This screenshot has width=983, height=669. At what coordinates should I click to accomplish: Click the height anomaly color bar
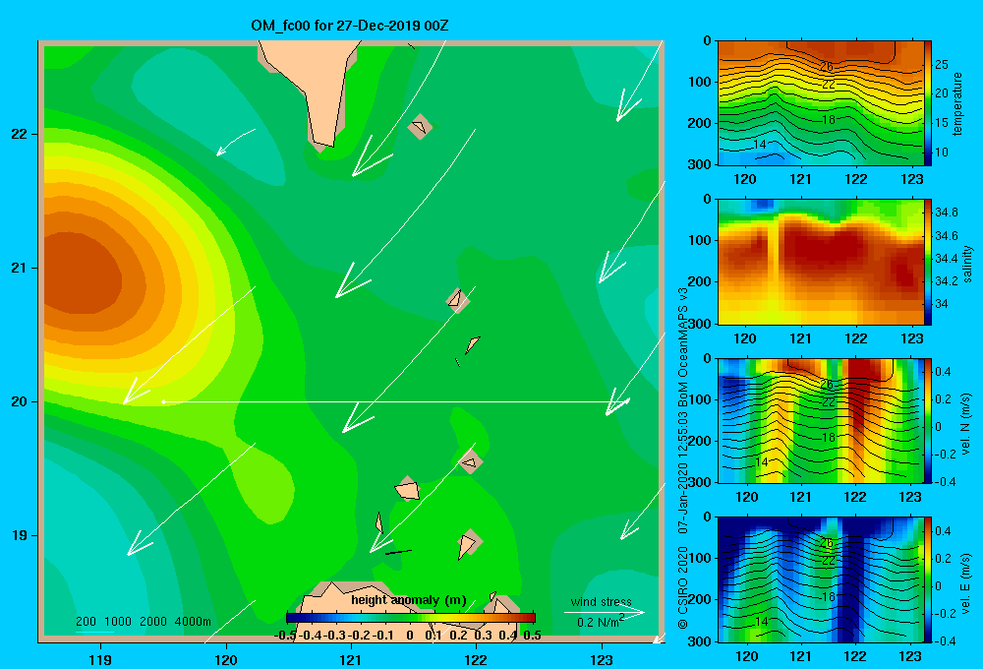[x=411, y=618]
